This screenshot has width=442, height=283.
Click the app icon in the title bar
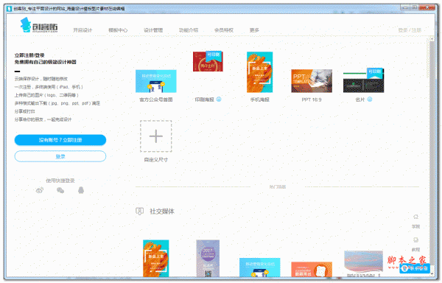coord(9,9)
